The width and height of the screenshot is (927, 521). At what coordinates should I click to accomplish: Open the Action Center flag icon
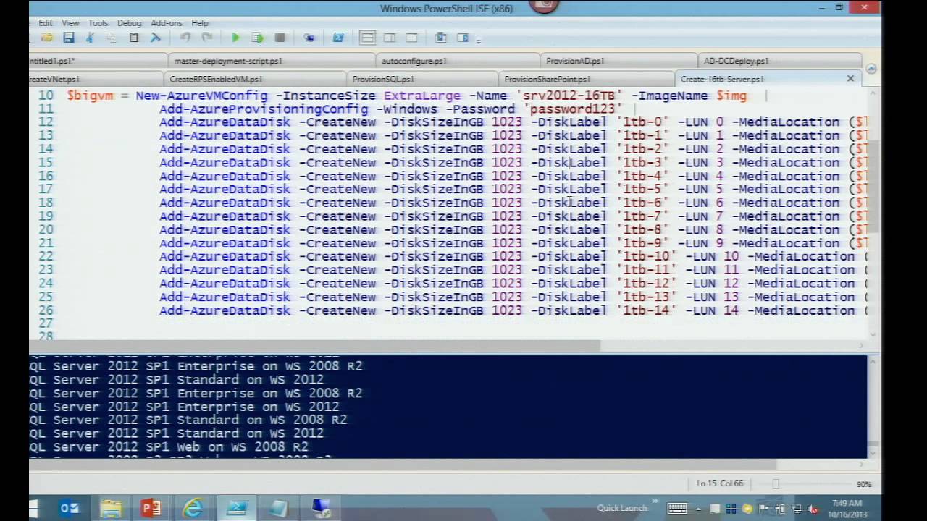[763, 509]
